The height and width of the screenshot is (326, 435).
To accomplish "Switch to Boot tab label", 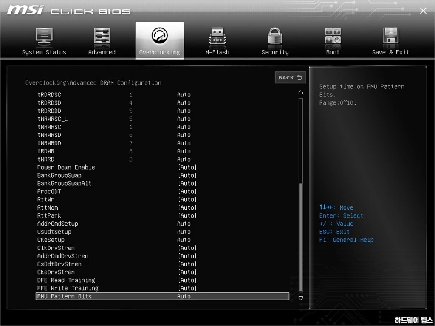I will click(x=333, y=52).
